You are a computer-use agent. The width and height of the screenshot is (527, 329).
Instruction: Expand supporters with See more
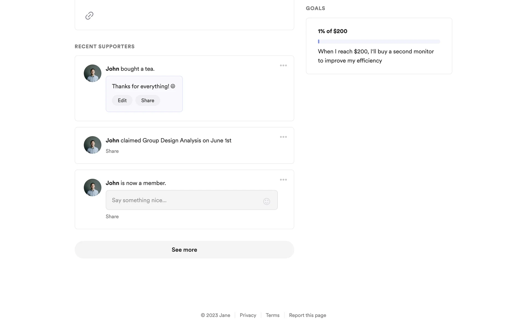(184, 250)
